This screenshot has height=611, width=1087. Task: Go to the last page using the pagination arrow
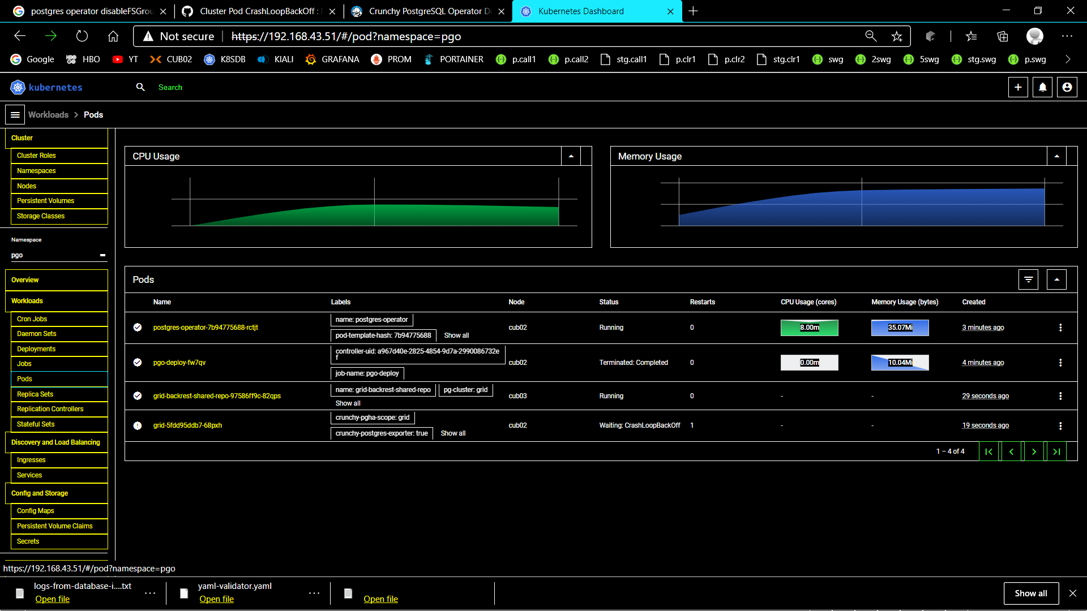click(1056, 451)
